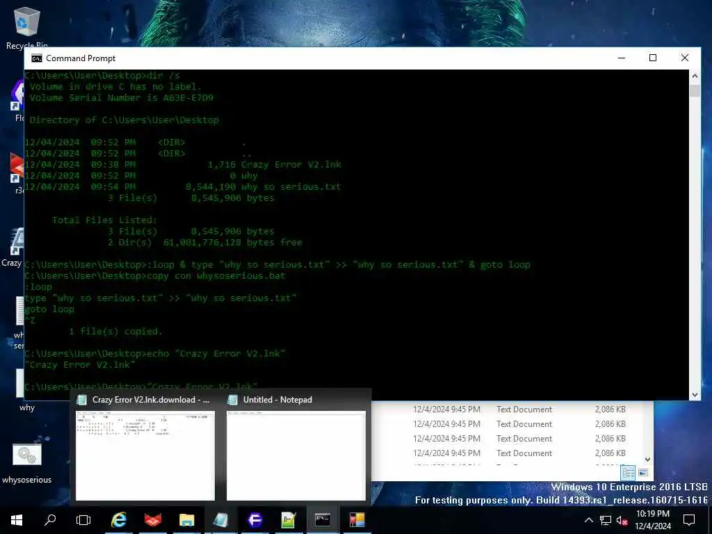This screenshot has width=712, height=534.
Task: Switch Explorer to details view
Action: click(629, 473)
